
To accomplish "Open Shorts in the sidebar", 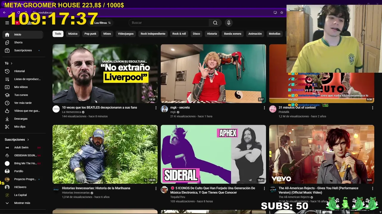I will click(x=23, y=43).
